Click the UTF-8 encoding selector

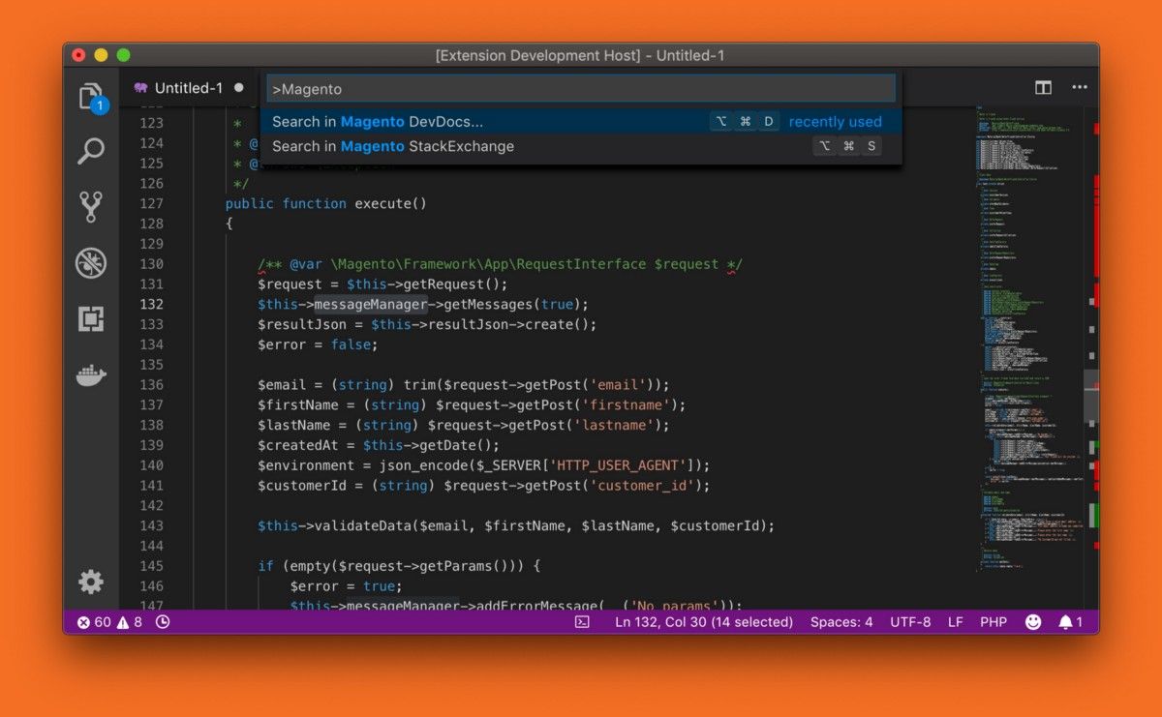910,622
